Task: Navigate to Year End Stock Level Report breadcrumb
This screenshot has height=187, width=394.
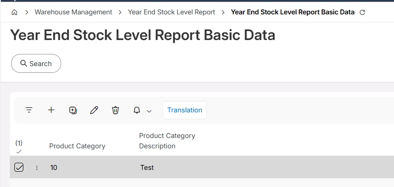Action: coord(171,12)
